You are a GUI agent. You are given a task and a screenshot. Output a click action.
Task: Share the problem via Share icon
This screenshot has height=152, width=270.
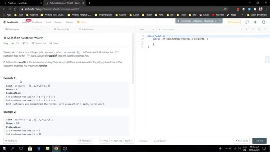[x=51, y=43]
